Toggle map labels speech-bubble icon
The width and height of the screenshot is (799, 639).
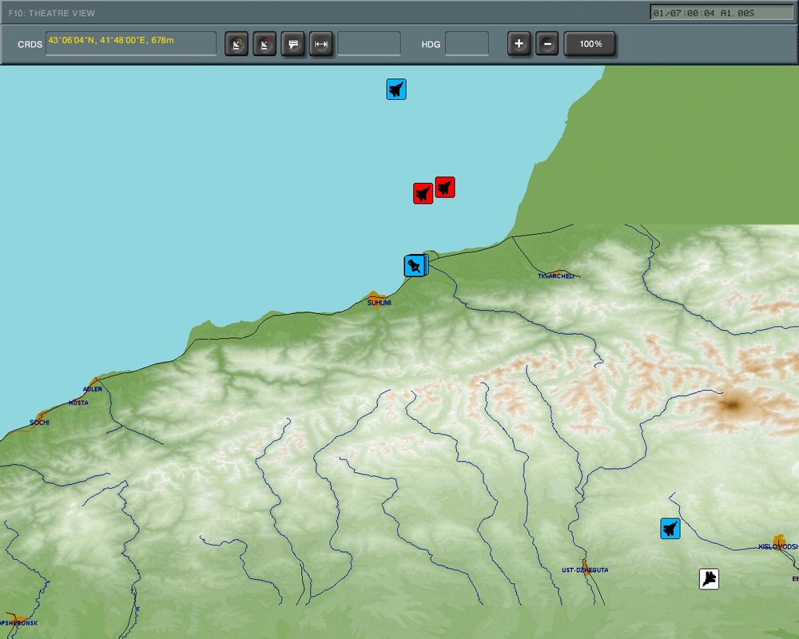click(x=292, y=44)
